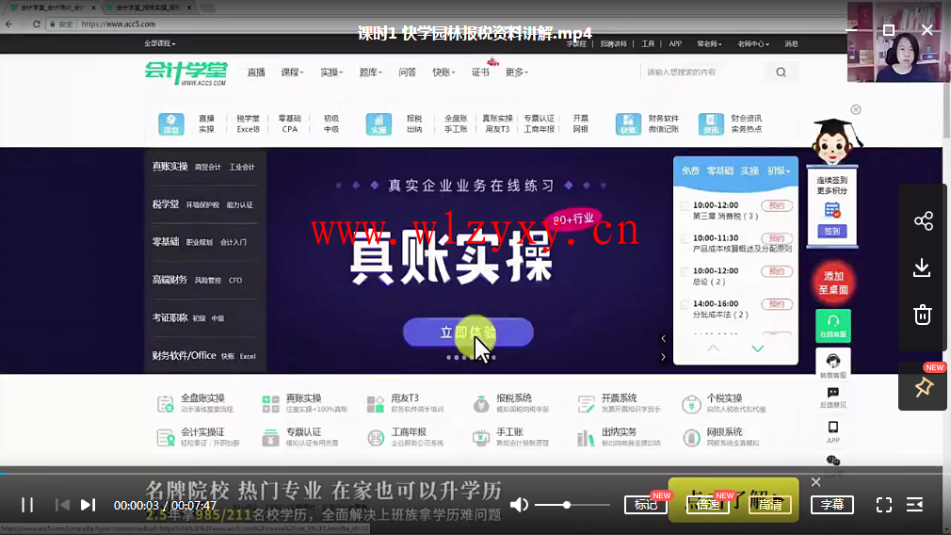Click 预约 for the 消费税 class
951x535 pixels.
pyautogui.click(x=777, y=205)
